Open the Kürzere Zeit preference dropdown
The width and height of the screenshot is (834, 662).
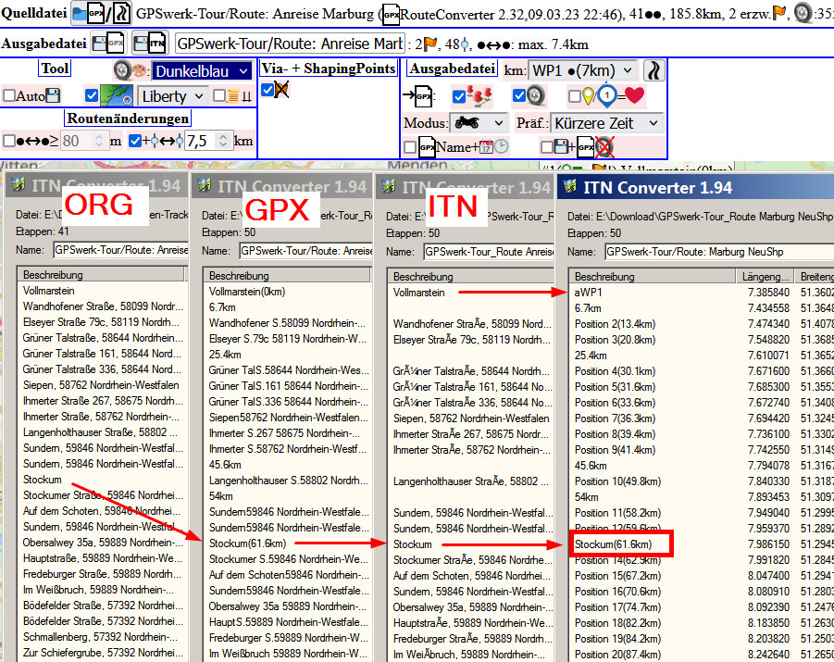click(606, 123)
